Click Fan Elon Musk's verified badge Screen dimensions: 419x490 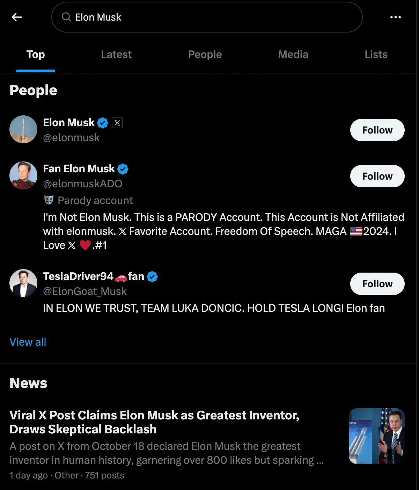123,169
